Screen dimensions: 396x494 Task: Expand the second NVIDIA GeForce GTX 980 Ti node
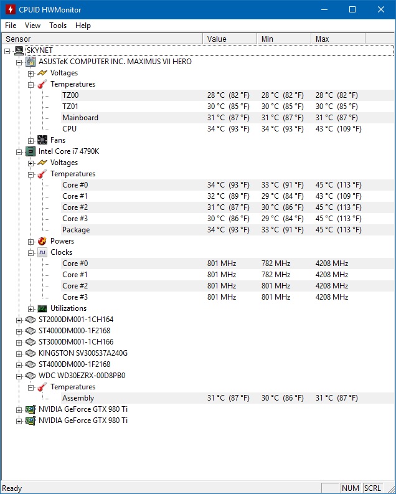(19, 420)
